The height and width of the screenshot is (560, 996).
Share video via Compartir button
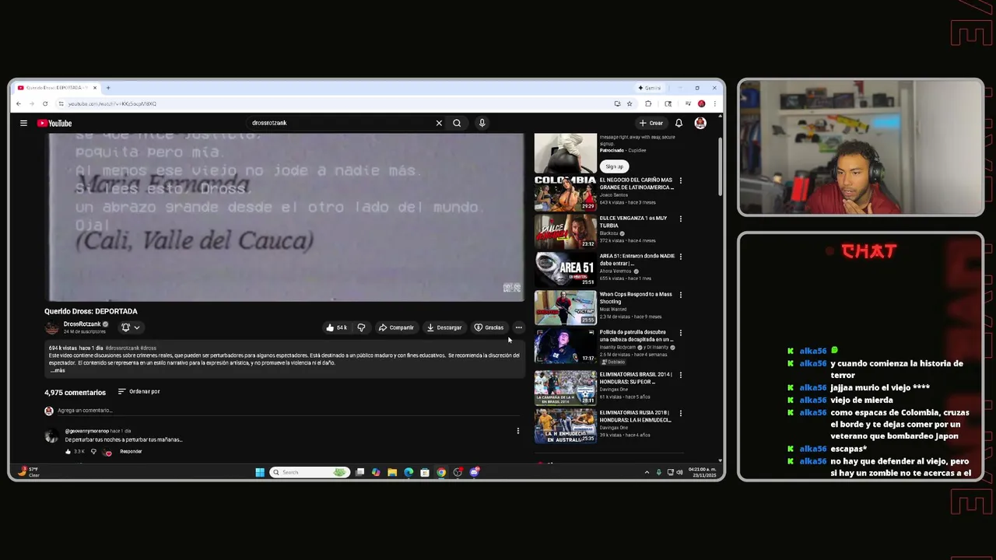pyautogui.click(x=396, y=327)
